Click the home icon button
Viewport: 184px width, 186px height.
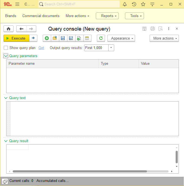click(x=9, y=29)
